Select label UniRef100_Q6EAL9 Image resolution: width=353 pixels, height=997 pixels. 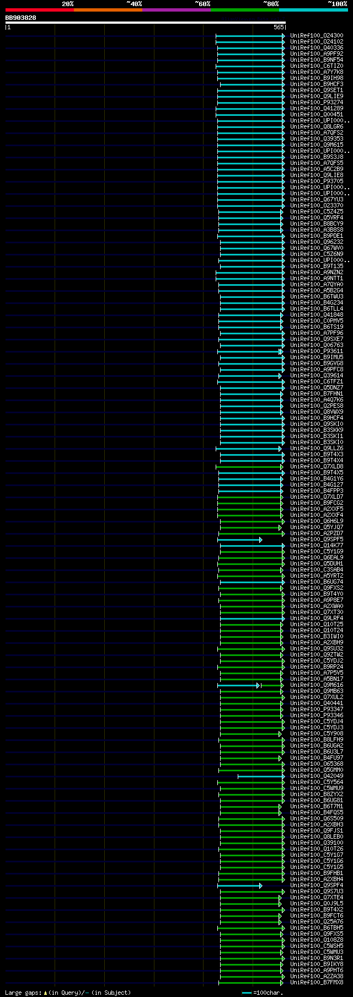(317, 558)
